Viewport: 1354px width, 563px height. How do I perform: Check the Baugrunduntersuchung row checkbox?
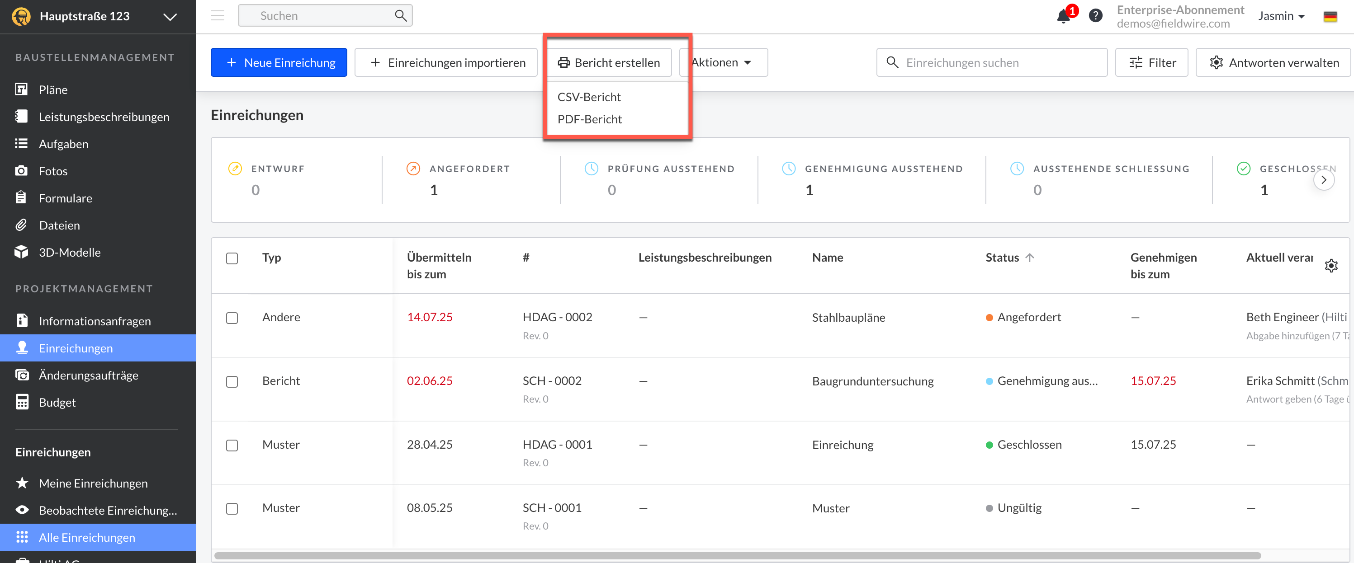(x=232, y=382)
